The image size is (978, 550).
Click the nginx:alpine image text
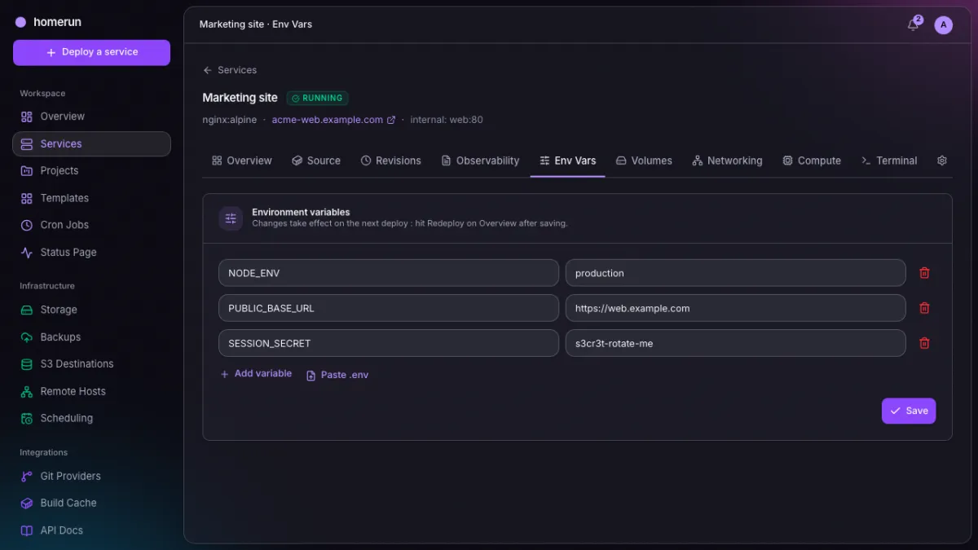point(230,120)
